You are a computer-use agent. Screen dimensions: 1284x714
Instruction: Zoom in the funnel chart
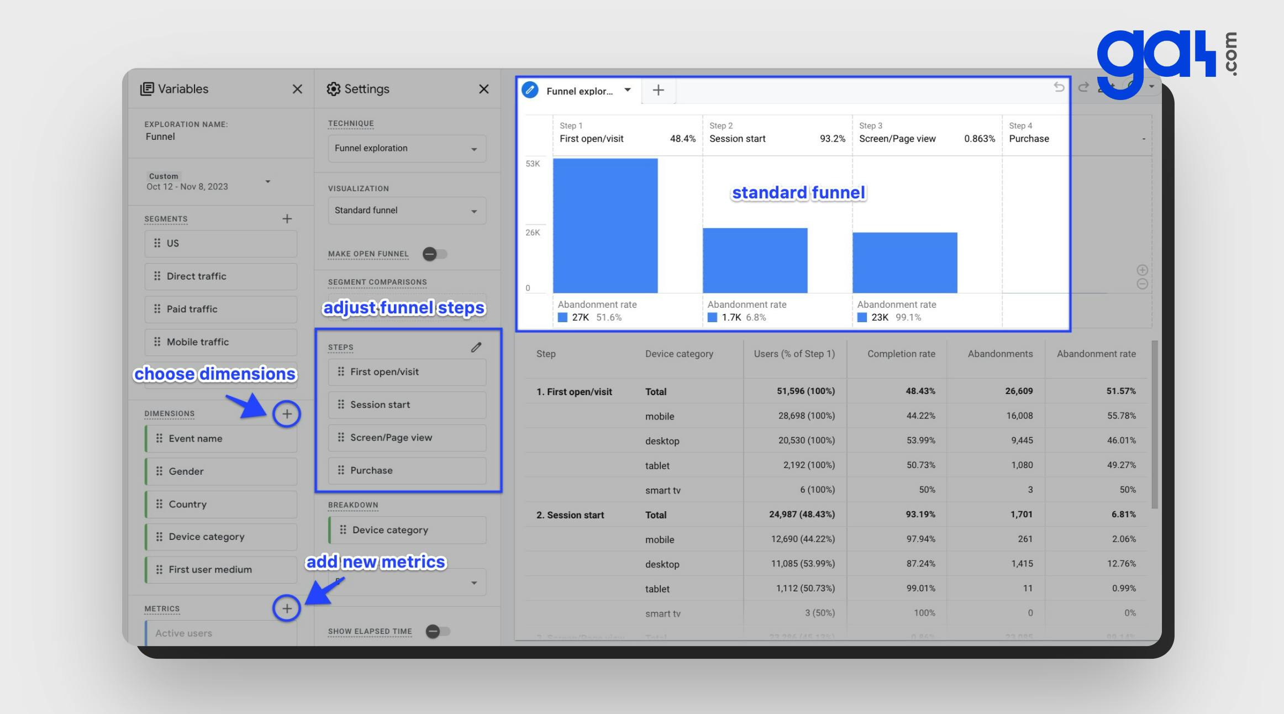pos(1142,270)
